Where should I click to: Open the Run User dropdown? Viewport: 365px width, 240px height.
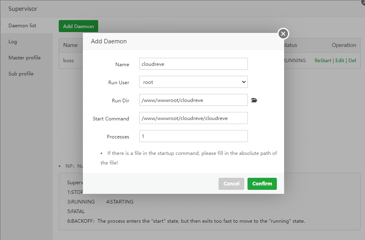193,82
